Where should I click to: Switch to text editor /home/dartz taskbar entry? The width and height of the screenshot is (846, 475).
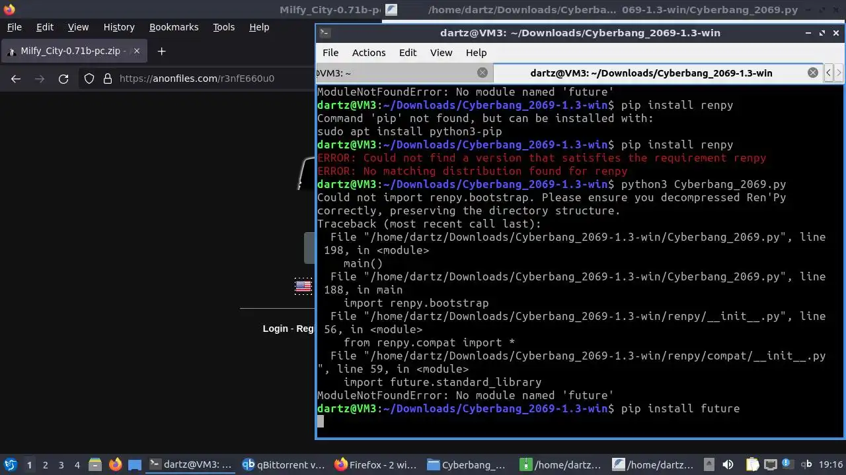point(654,464)
